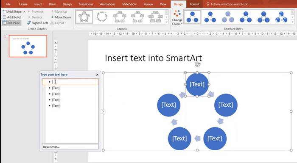297x163 pixels.
Task: Select sixth 3-D globe SmartArt style
Action: 281,17
